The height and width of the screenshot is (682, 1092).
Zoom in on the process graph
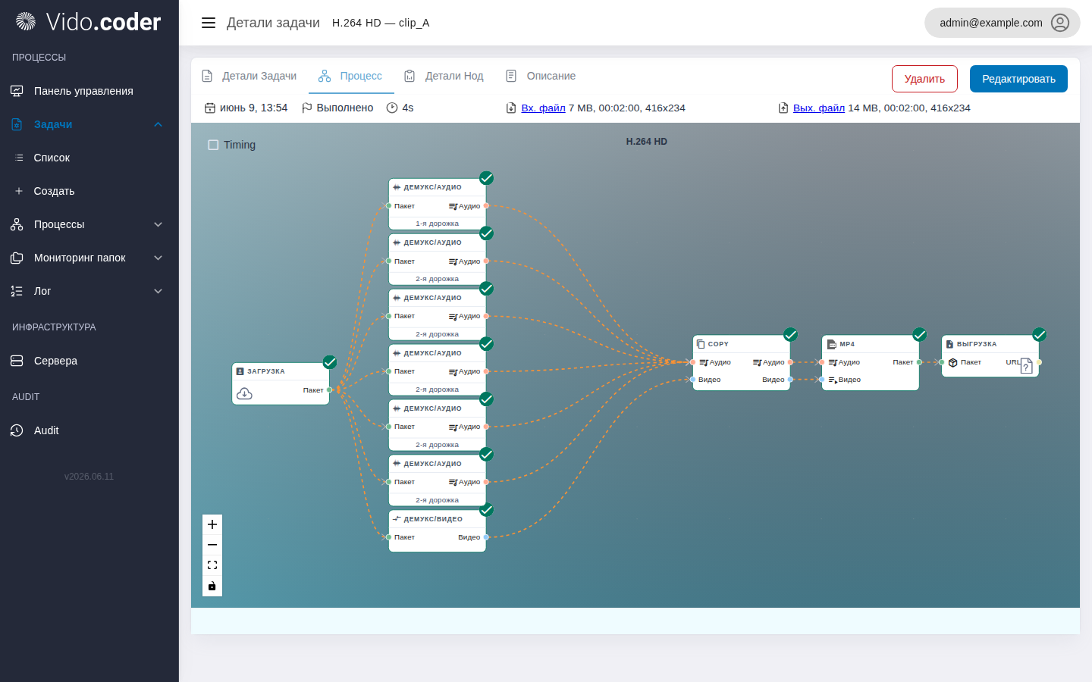pos(212,524)
